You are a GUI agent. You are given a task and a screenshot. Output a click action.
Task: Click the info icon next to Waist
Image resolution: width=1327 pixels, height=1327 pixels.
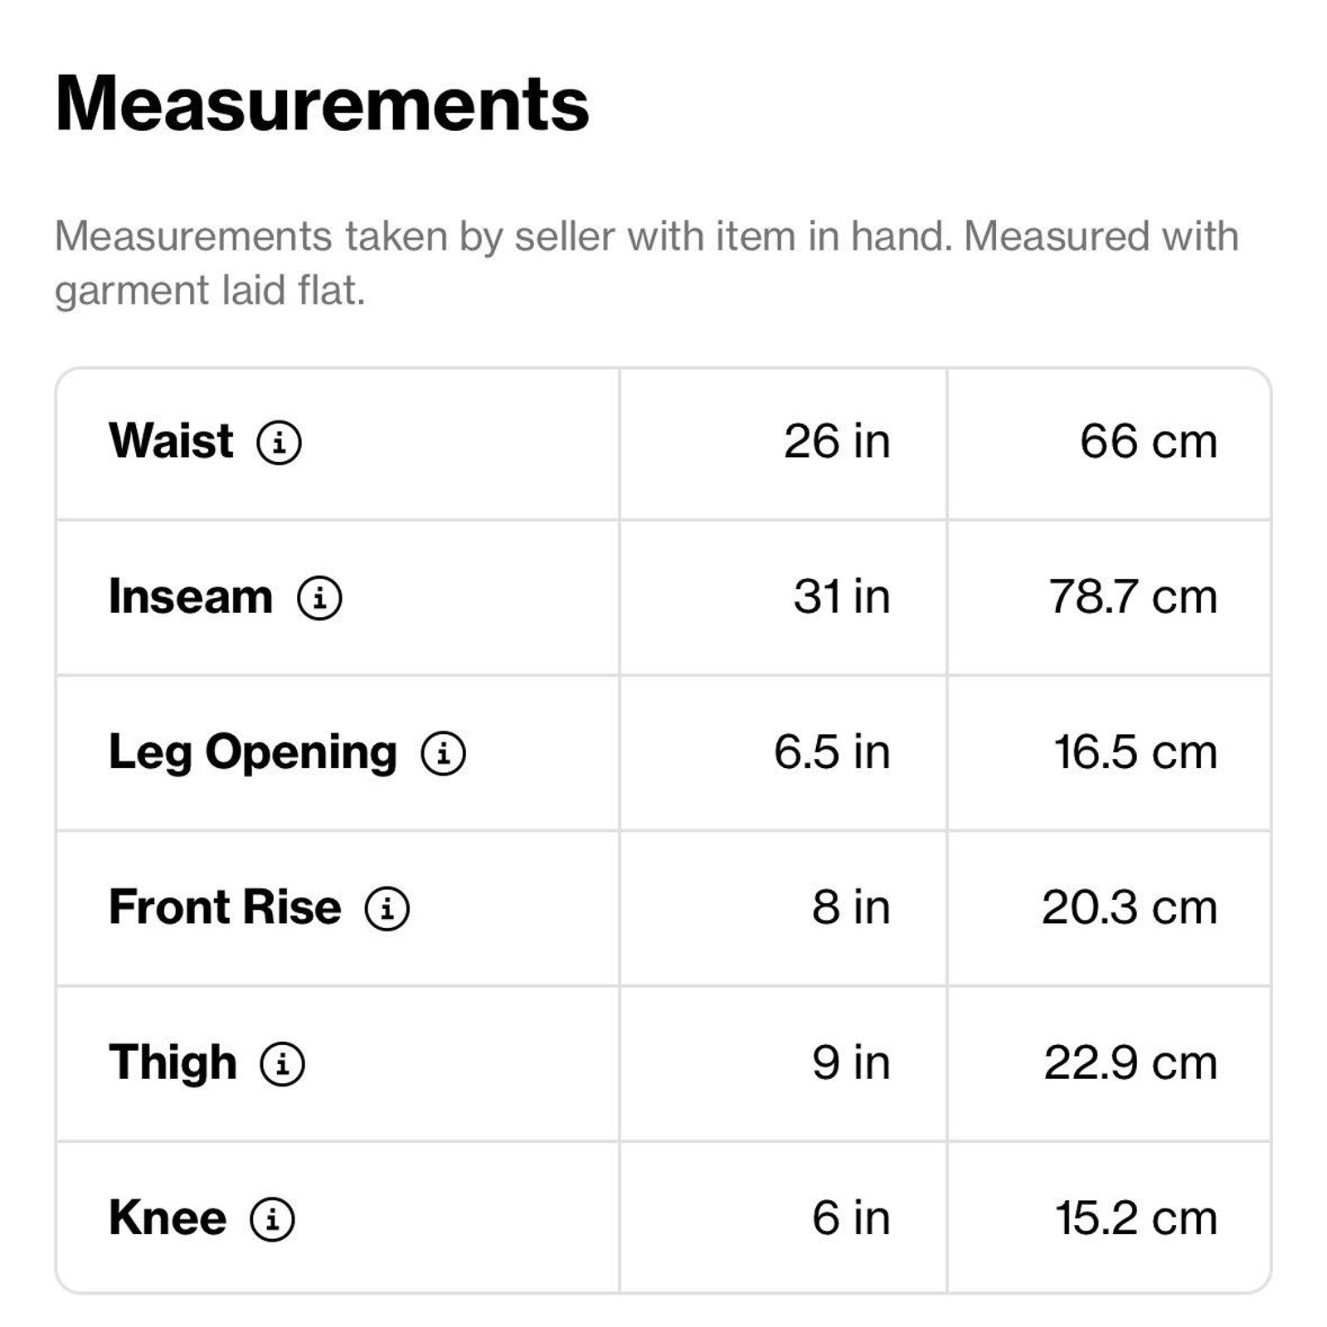pos(279,442)
